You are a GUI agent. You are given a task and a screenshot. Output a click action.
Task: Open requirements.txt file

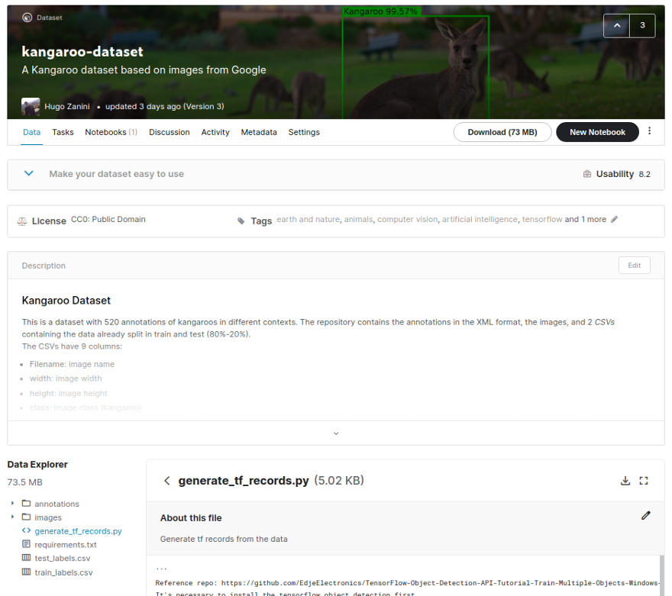66,545
